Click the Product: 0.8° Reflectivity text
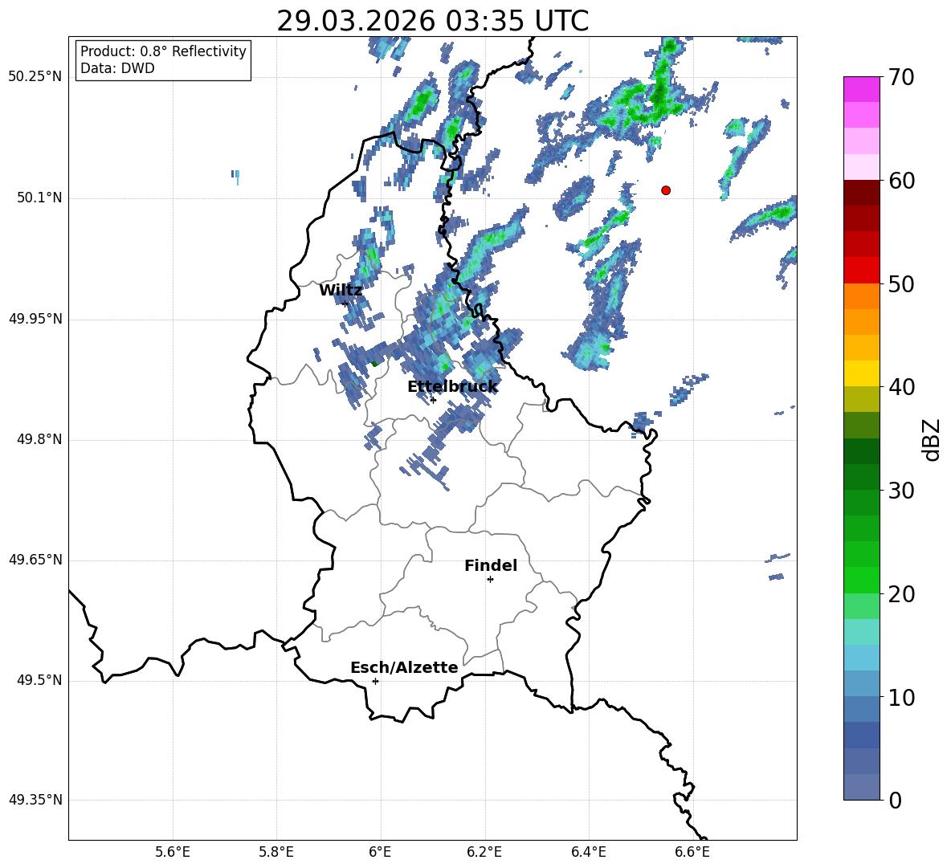The height and width of the screenshot is (868, 951). (163, 51)
